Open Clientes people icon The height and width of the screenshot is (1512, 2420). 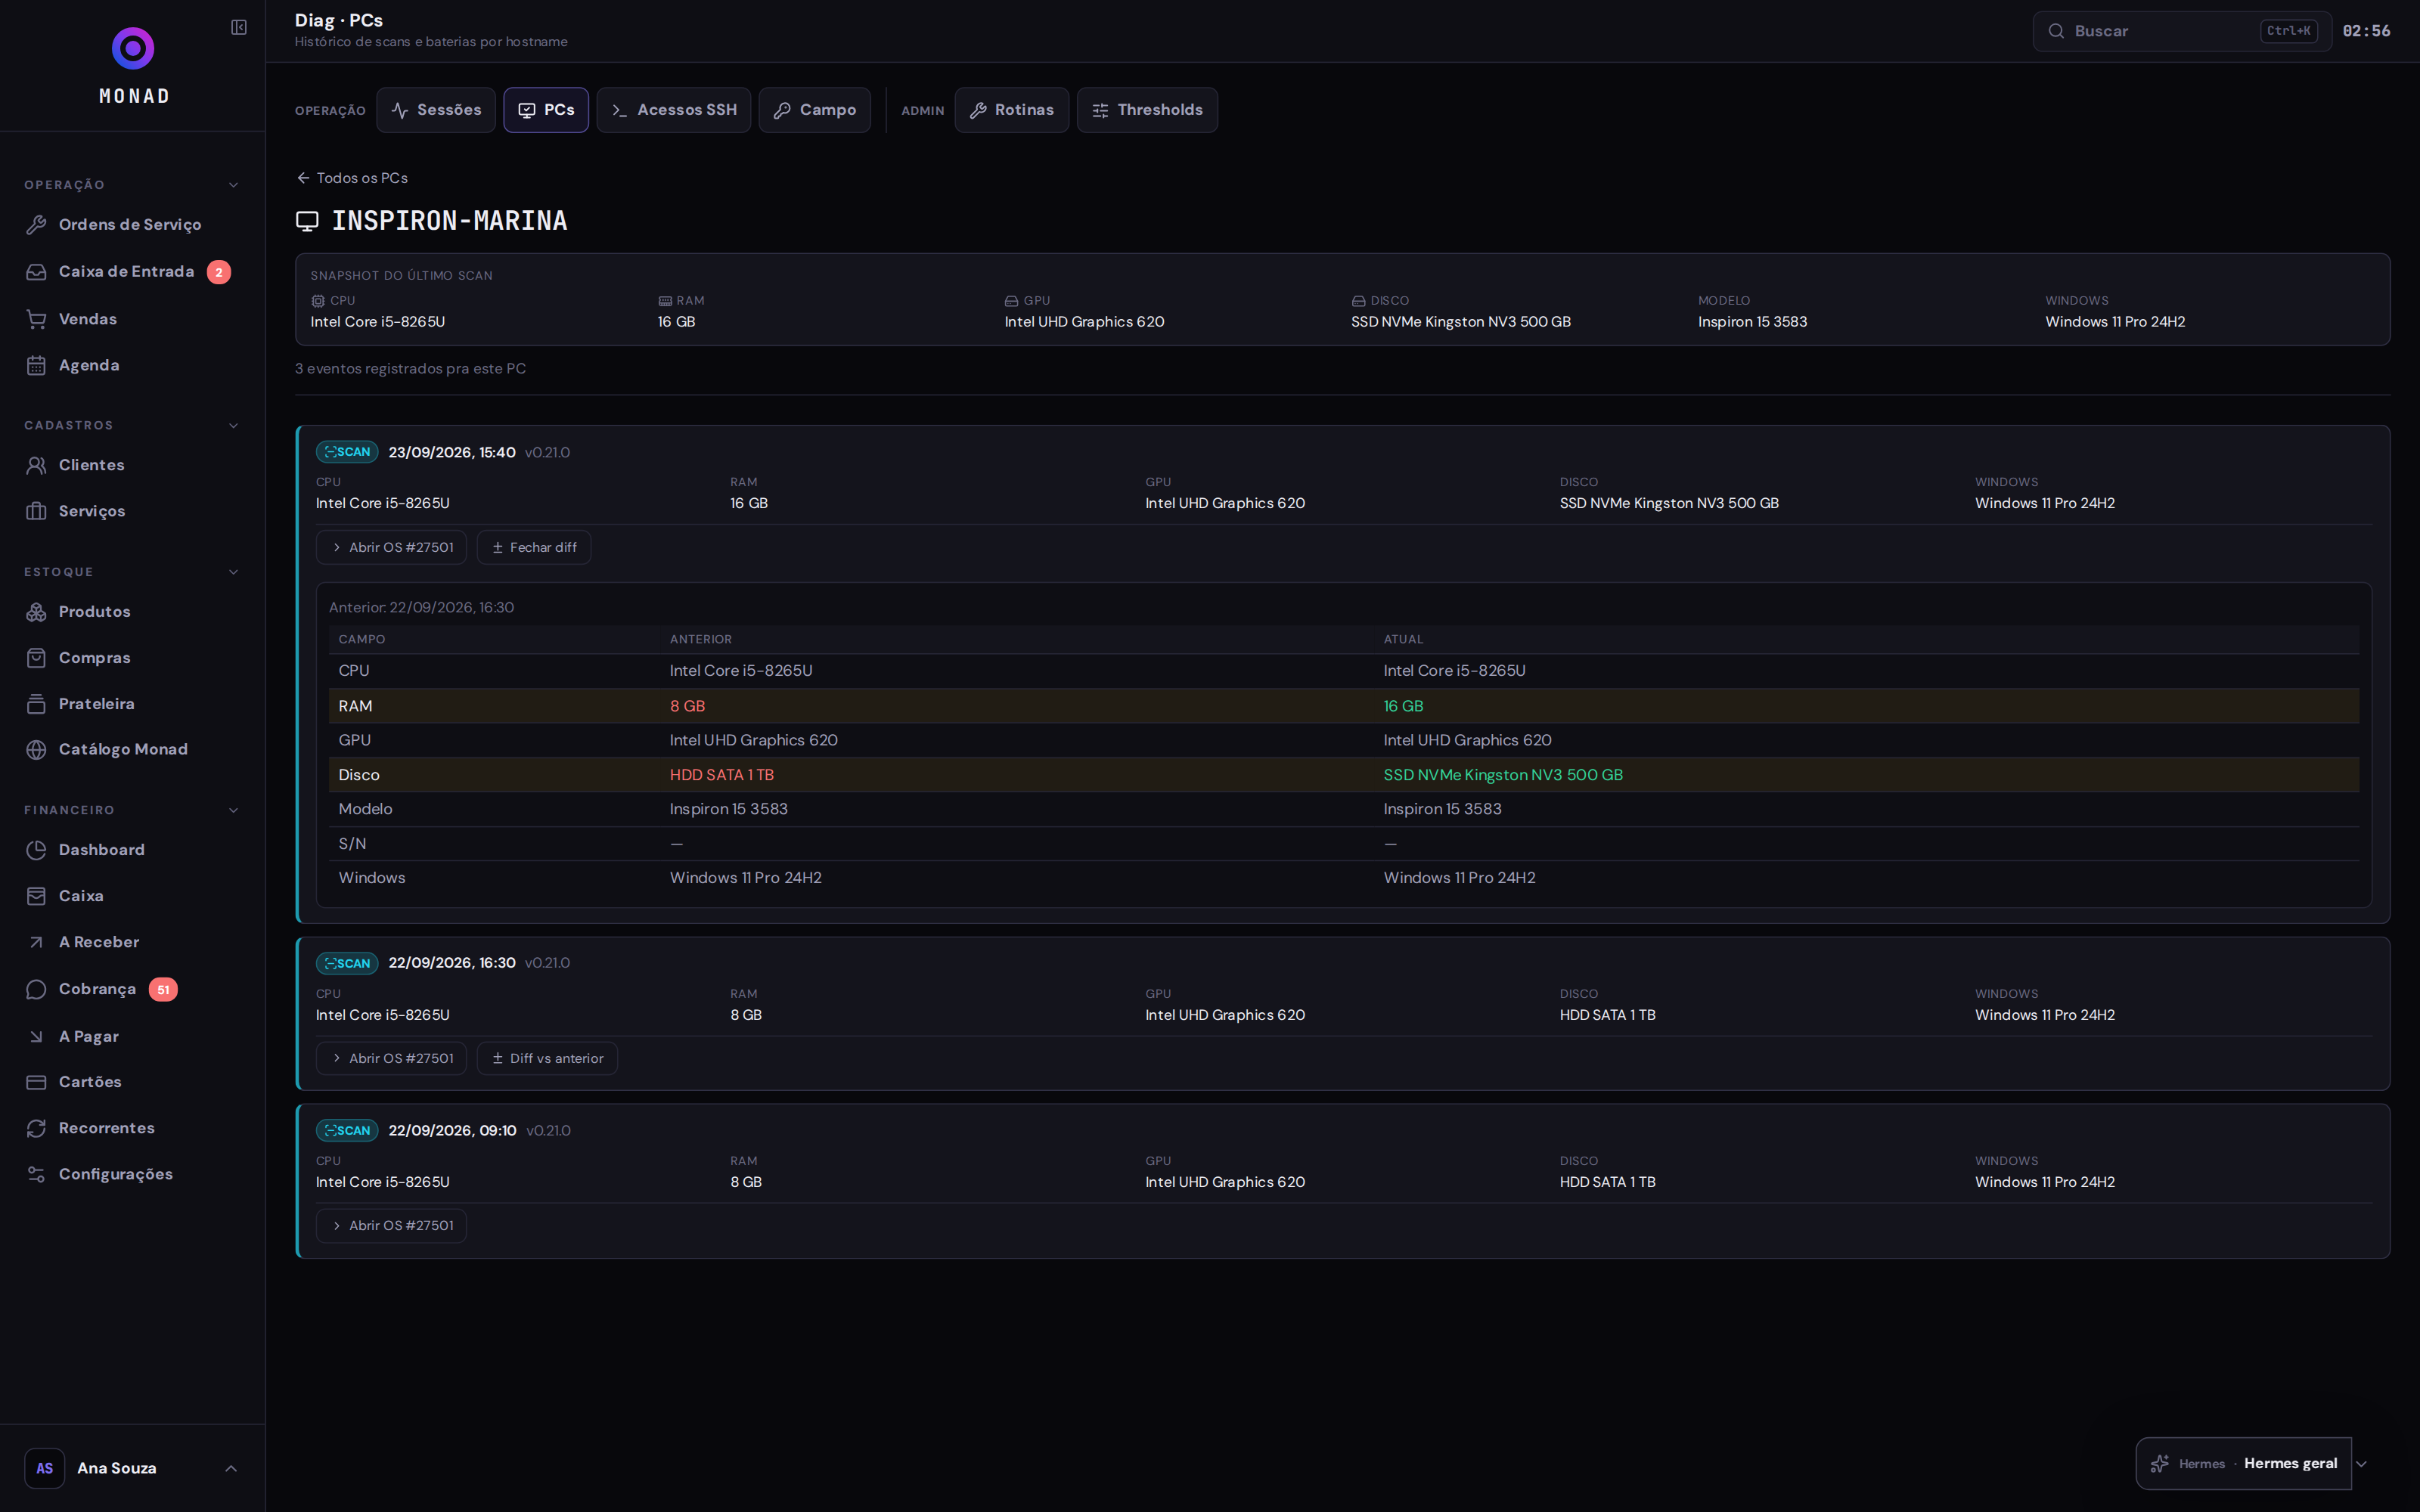(37, 465)
